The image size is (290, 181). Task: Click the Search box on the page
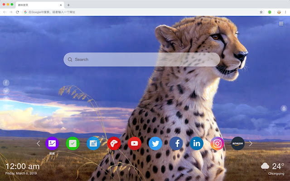[142, 59]
